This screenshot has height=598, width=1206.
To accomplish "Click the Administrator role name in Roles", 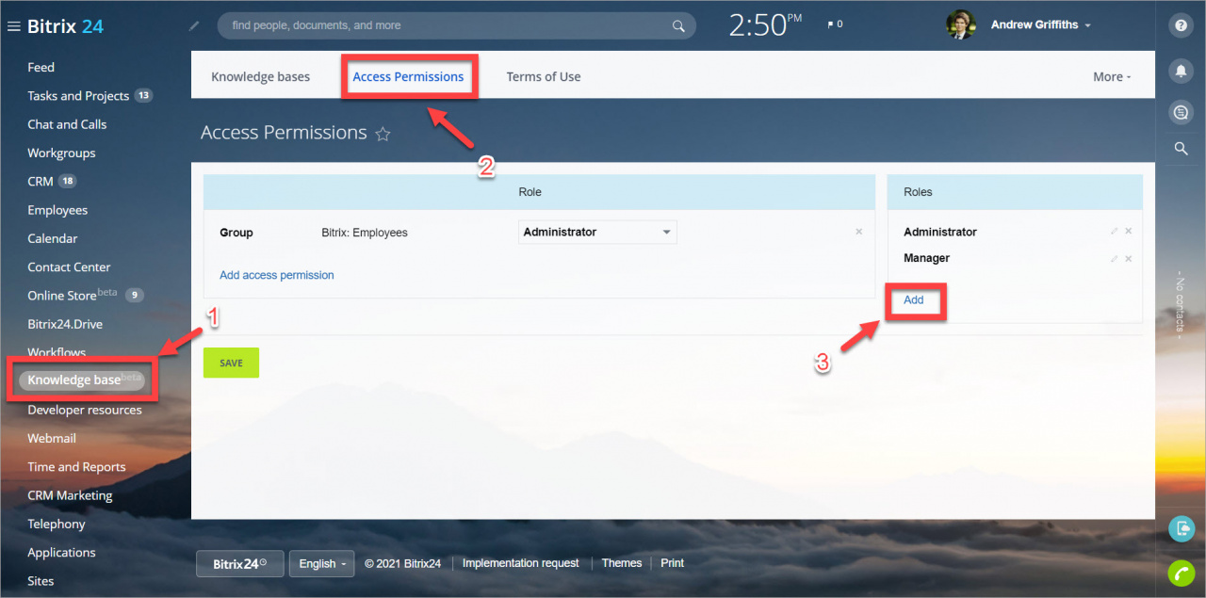I will [x=940, y=232].
